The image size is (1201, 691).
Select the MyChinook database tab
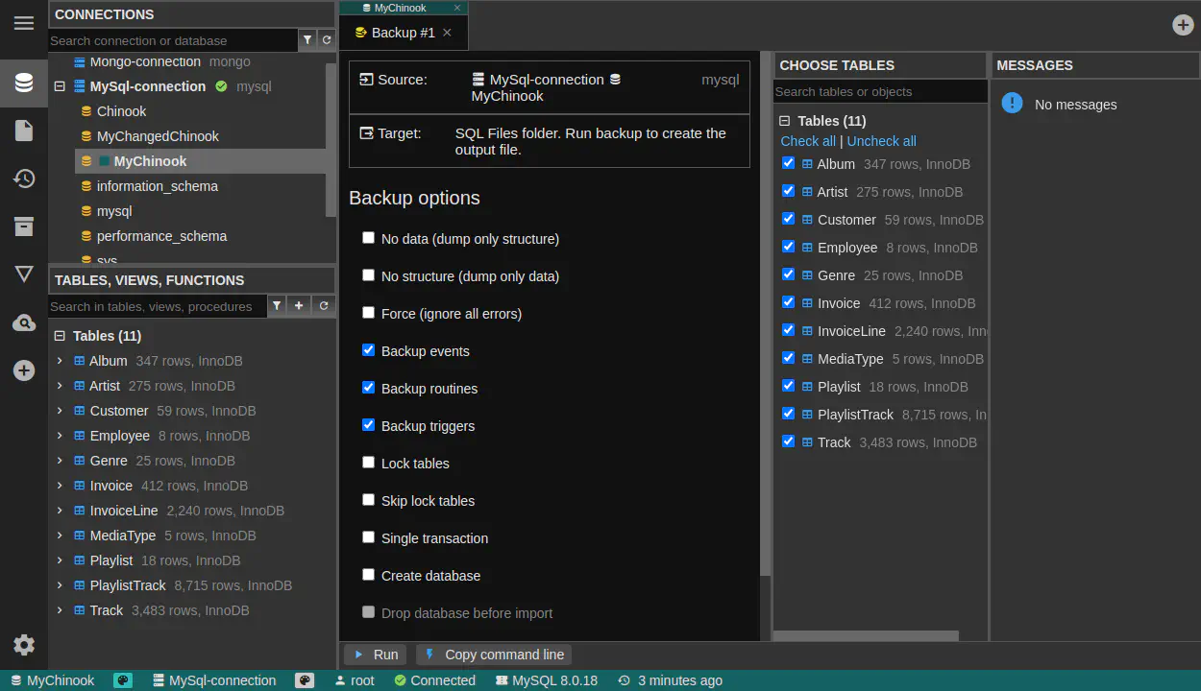401,8
